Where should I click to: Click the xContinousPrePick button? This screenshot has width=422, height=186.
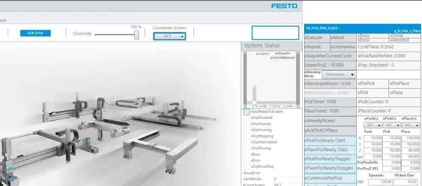(330, 178)
